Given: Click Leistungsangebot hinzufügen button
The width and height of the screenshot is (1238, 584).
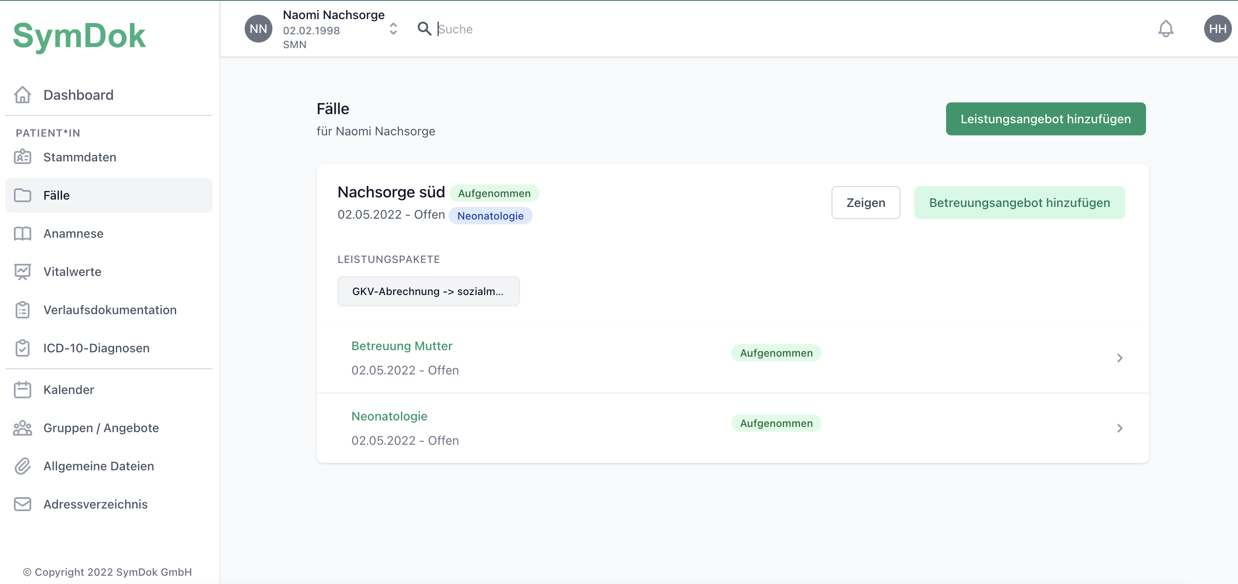Looking at the screenshot, I should tap(1045, 119).
